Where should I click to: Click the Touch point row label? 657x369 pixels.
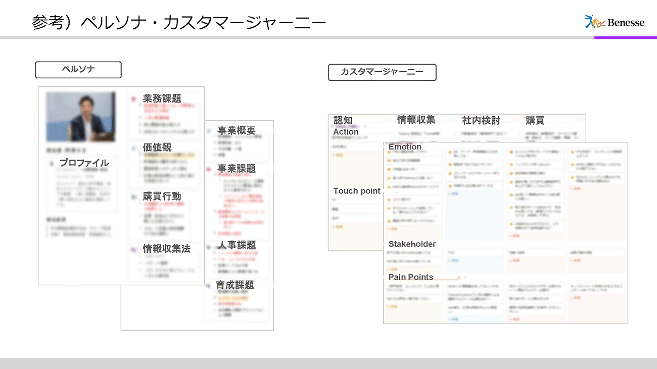click(x=357, y=191)
